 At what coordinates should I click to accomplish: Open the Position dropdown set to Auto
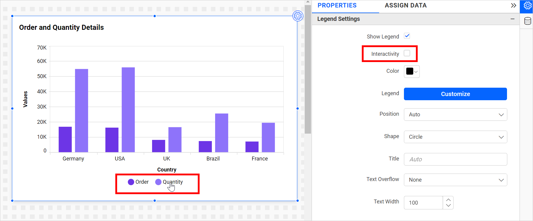[x=455, y=115]
